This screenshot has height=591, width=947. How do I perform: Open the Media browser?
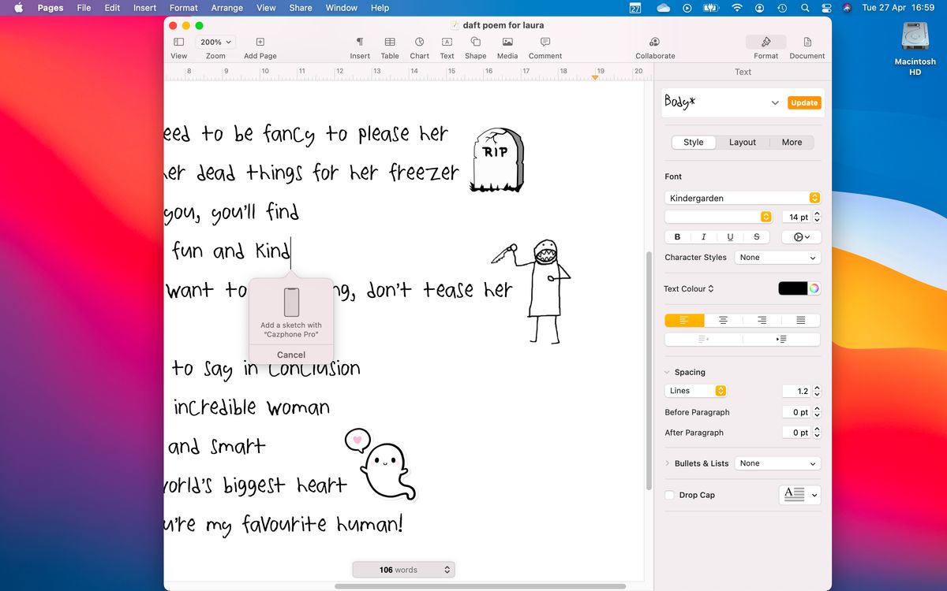pyautogui.click(x=507, y=46)
